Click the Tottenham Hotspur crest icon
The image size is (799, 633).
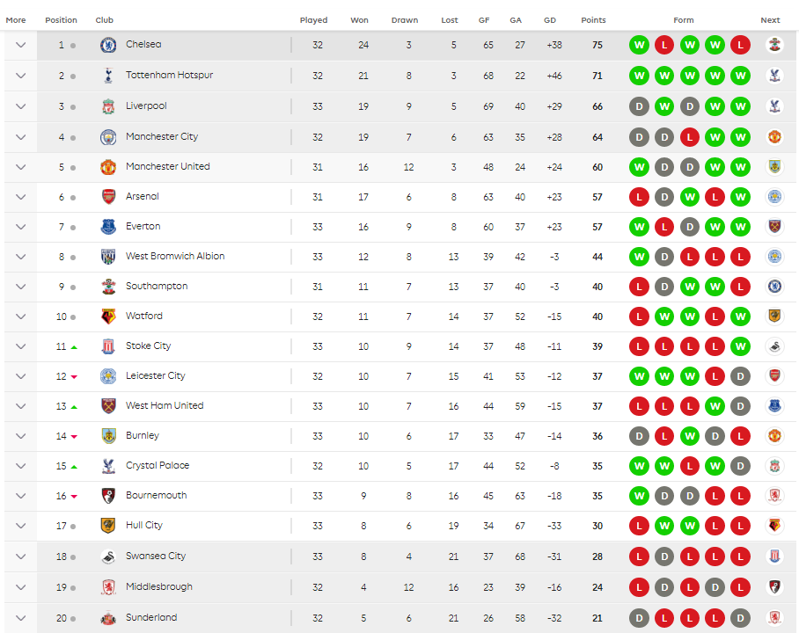[108, 76]
